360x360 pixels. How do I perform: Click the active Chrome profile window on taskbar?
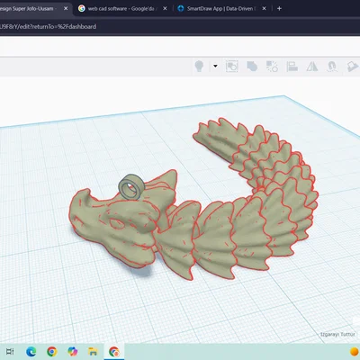tap(114, 352)
